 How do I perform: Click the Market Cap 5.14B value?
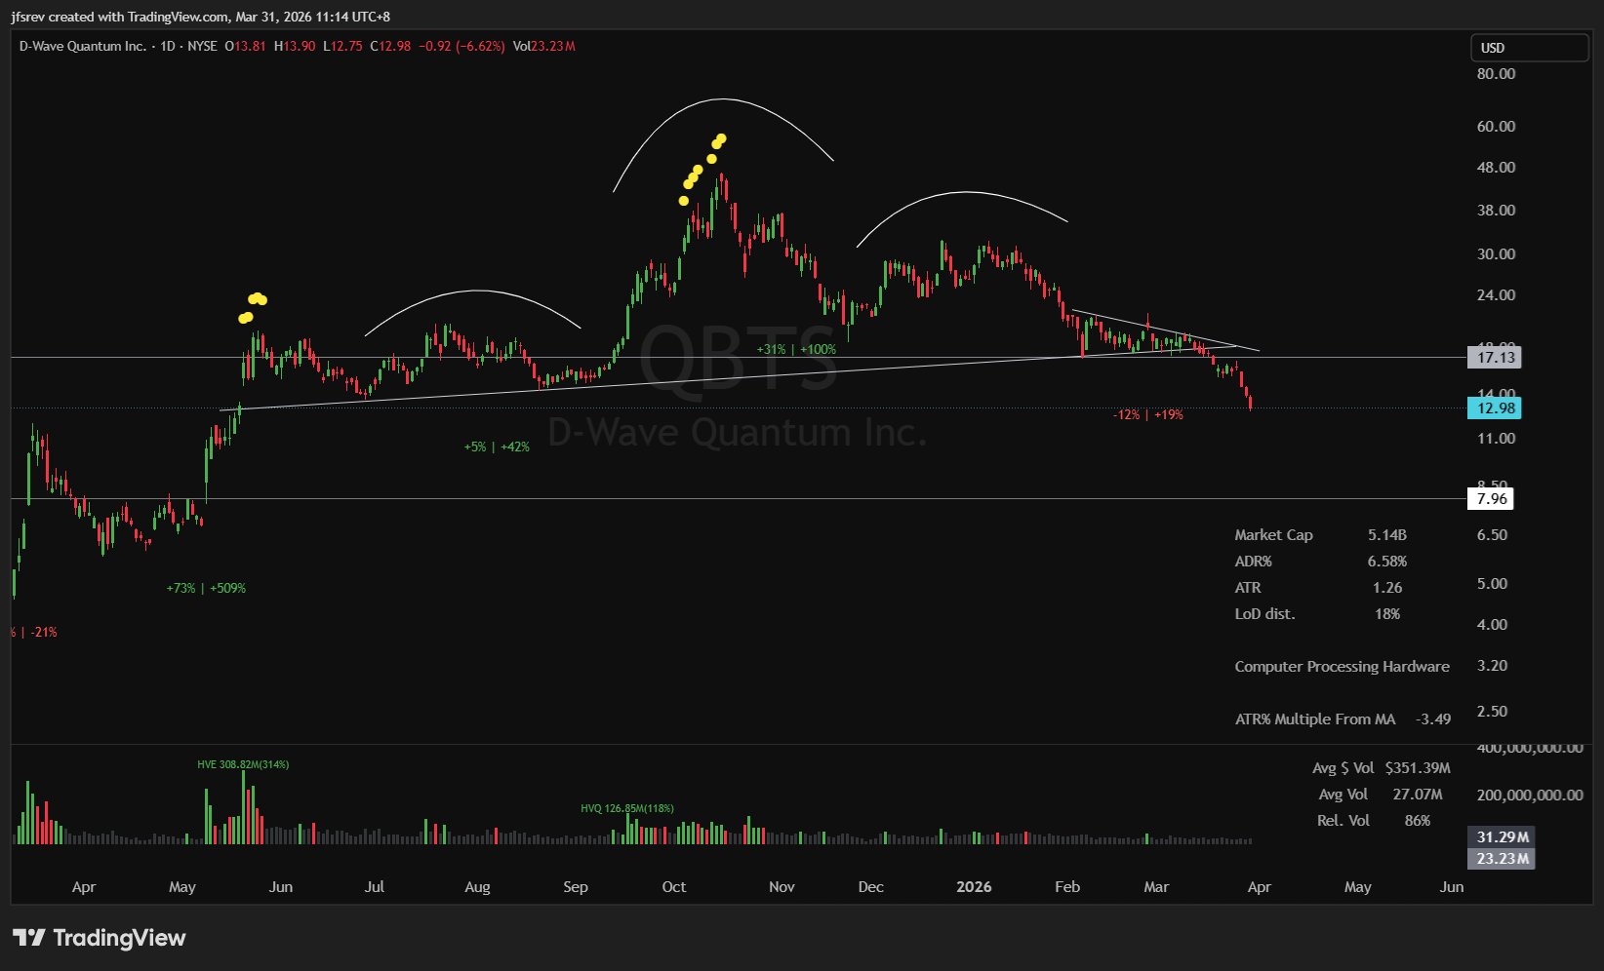tap(1386, 535)
